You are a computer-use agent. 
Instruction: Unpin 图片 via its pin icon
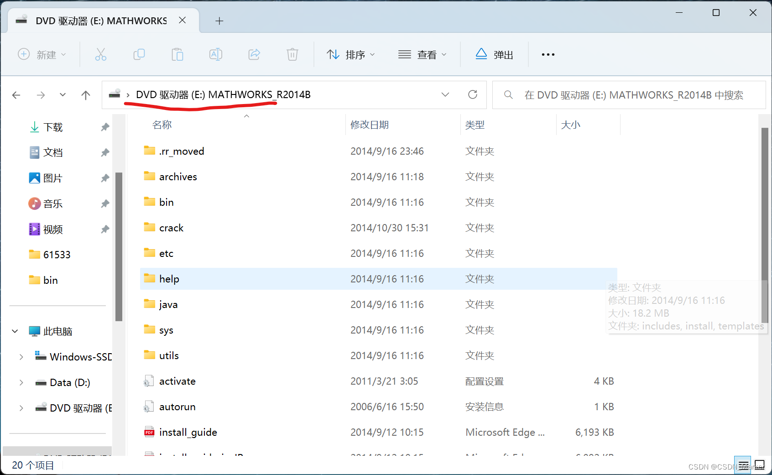point(105,178)
